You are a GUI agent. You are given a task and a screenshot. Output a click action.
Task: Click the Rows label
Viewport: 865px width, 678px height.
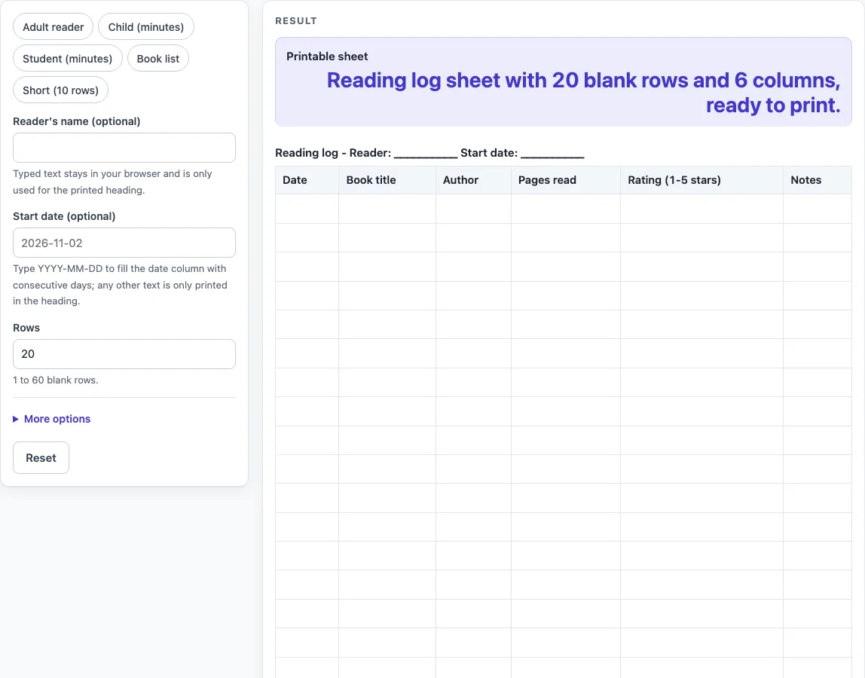pos(26,328)
